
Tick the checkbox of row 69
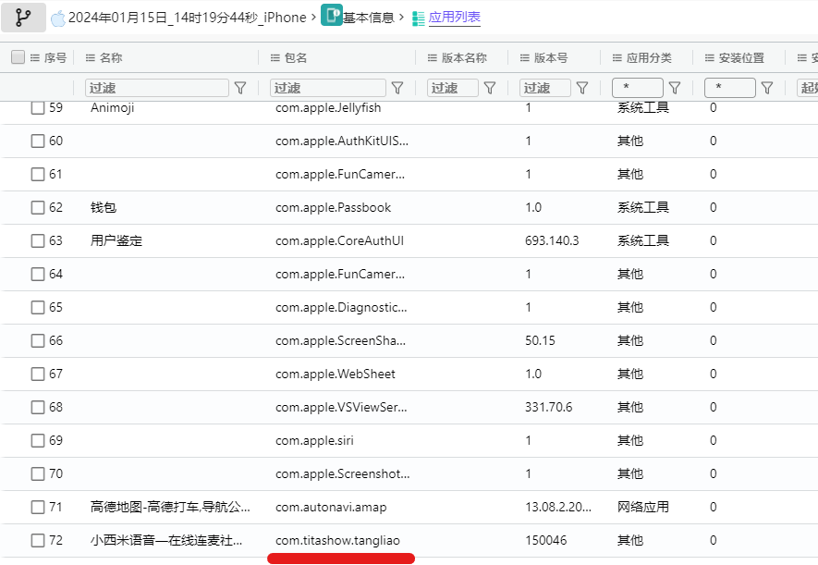tap(38, 441)
